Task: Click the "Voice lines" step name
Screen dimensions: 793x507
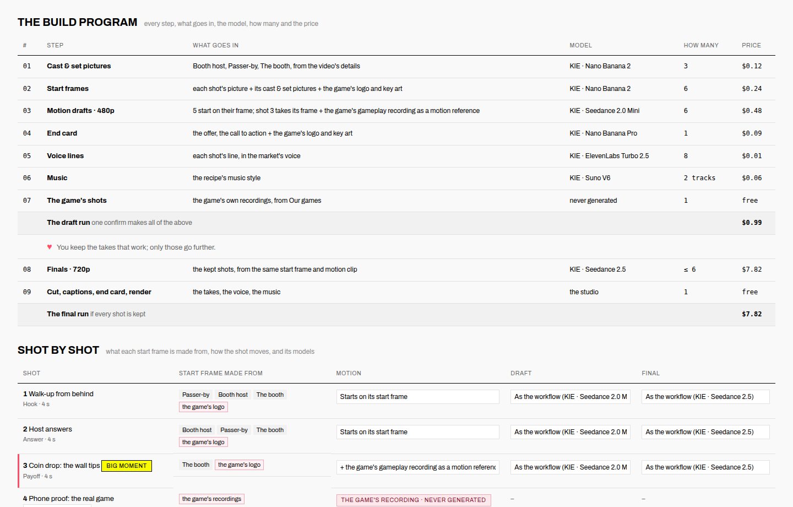Action: (x=65, y=156)
